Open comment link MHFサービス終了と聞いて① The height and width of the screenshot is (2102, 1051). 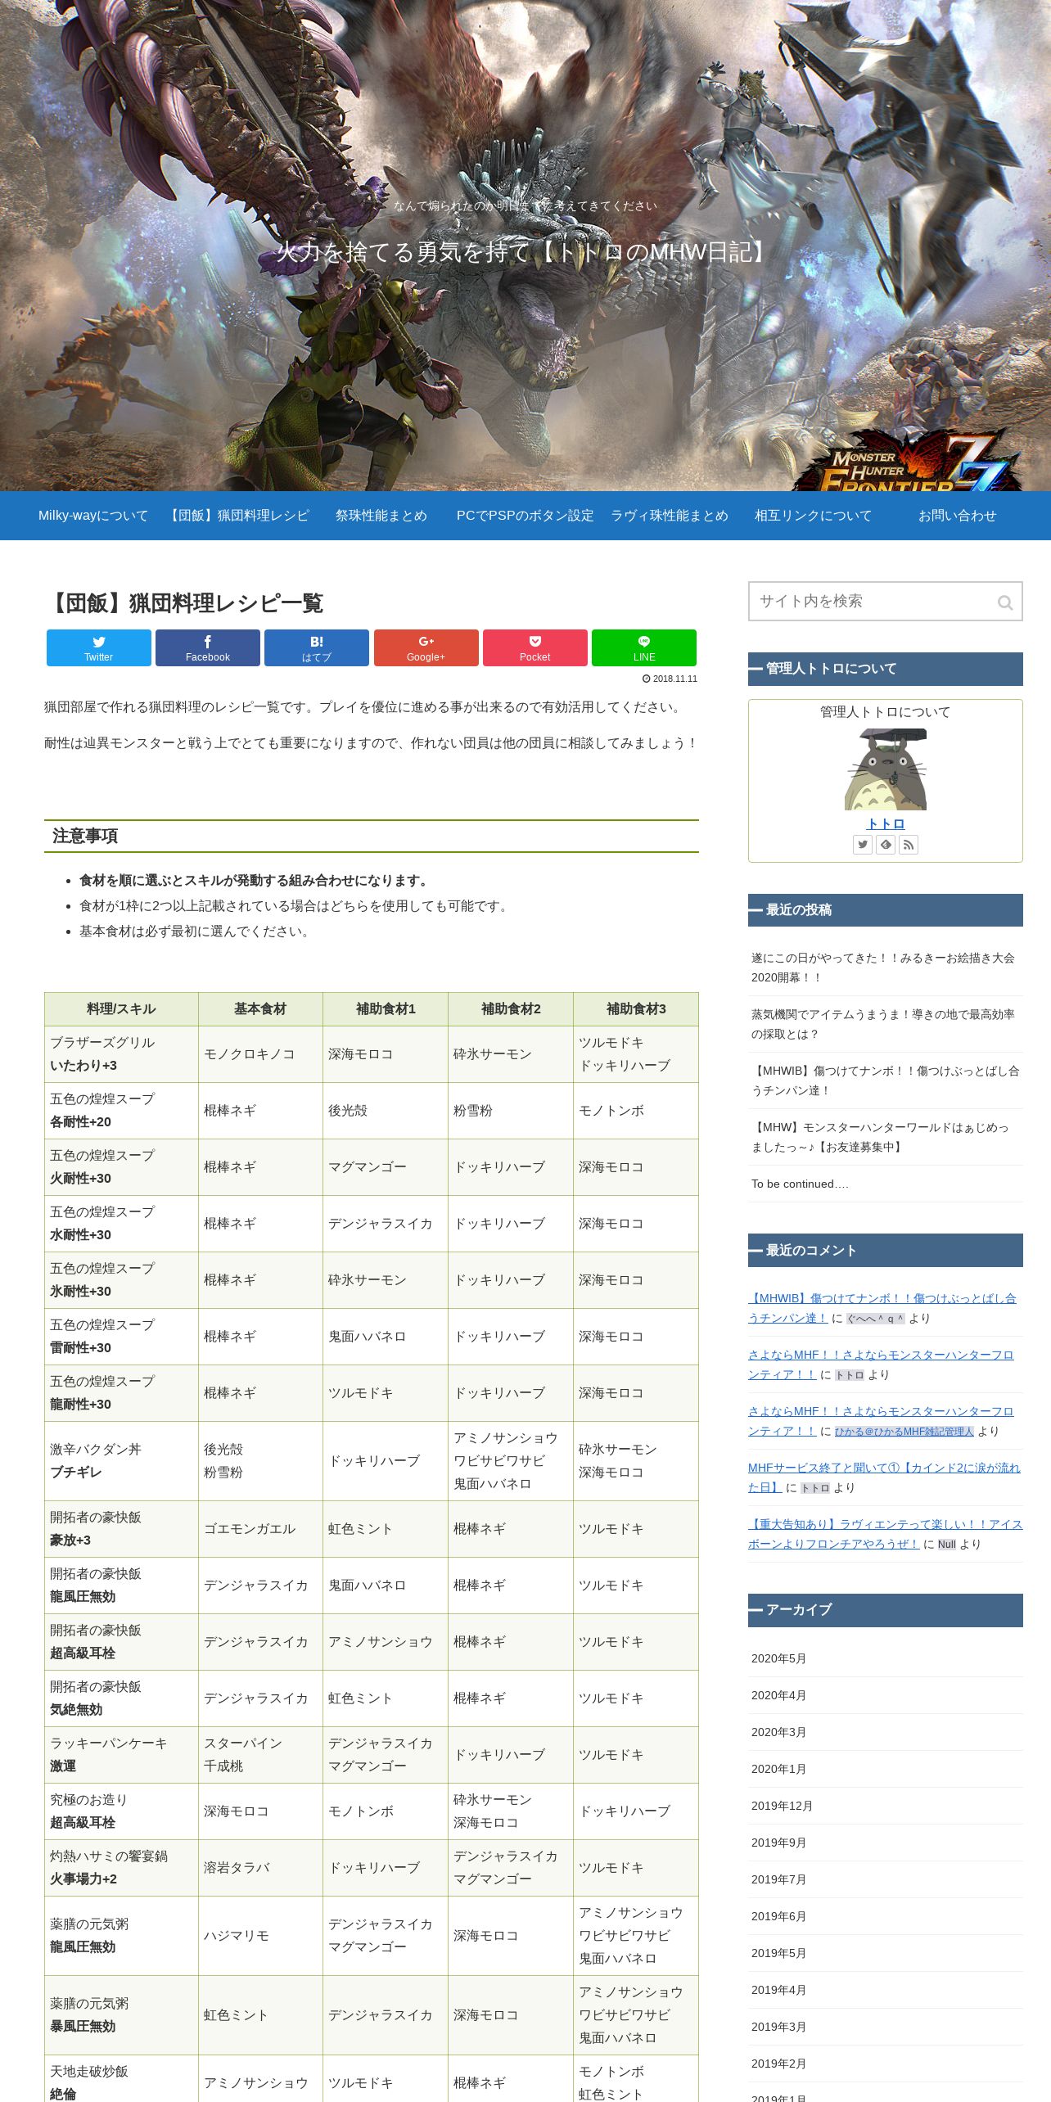pos(884,1477)
